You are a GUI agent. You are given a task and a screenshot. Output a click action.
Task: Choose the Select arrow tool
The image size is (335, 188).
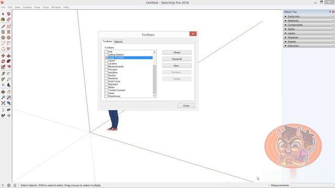[x=3, y=14]
